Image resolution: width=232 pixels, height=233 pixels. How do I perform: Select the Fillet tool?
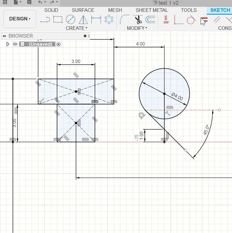point(125,20)
